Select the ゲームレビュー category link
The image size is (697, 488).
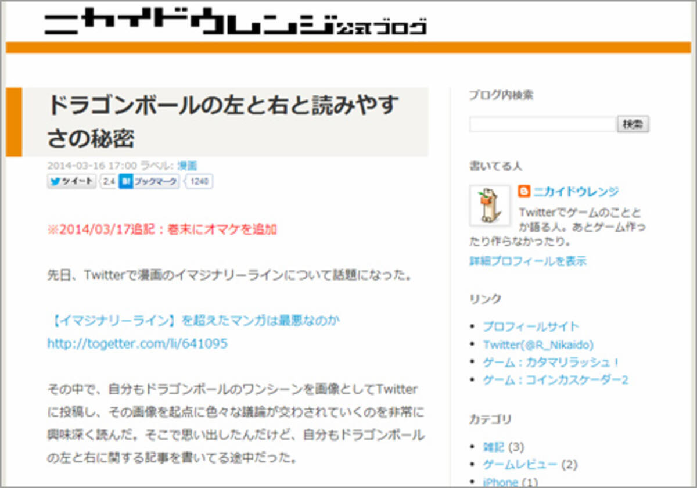tap(520, 464)
